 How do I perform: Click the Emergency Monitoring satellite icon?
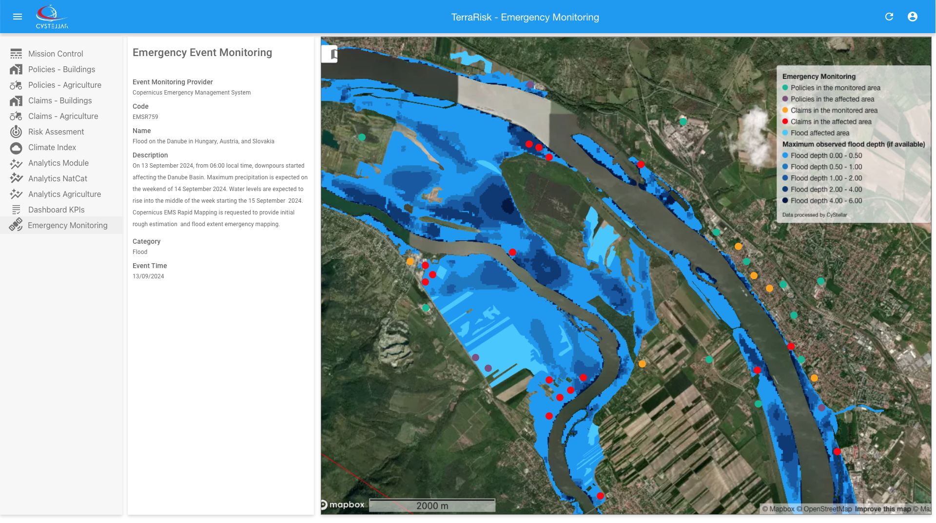coord(16,225)
